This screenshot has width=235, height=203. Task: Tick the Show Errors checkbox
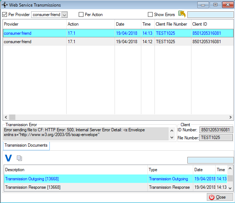(150, 15)
